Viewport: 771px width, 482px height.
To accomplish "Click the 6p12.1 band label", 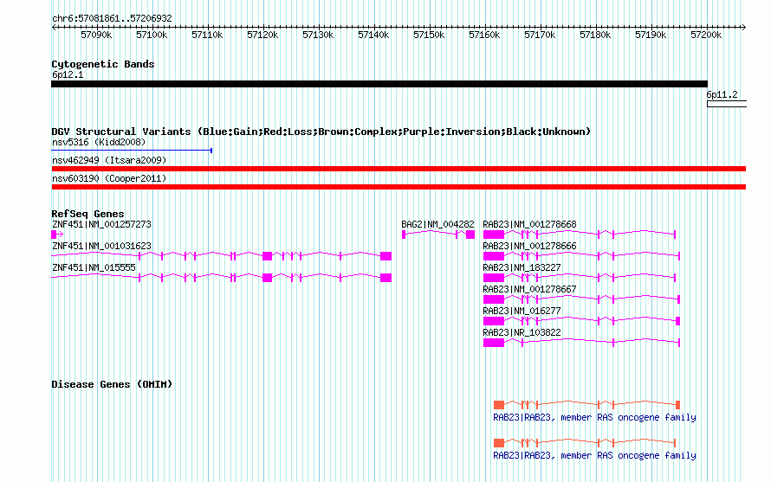I will [x=68, y=74].
